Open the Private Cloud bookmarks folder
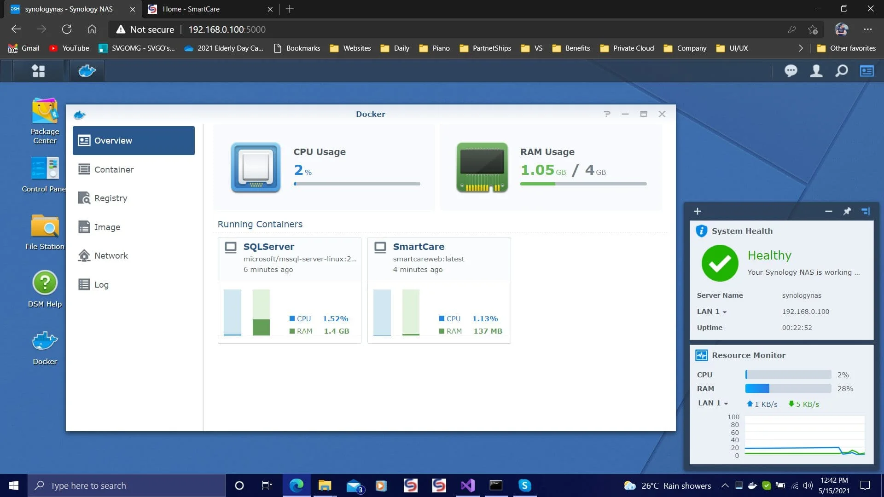Image resolution: width=884 pixels, height=497 pixels. click(627, 48)
